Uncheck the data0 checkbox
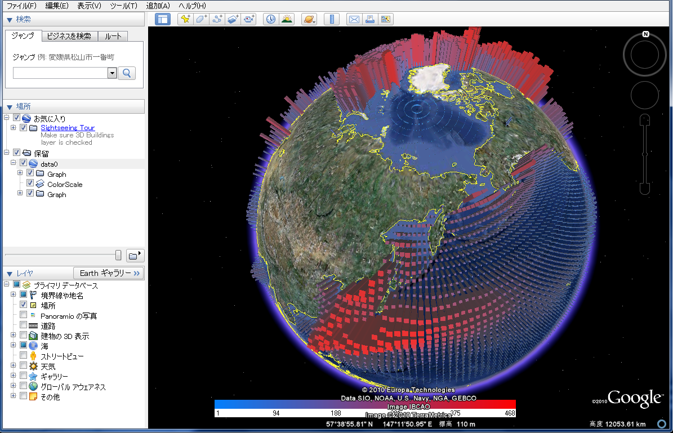This screenshot has width=673, height=433. (24, 163)
